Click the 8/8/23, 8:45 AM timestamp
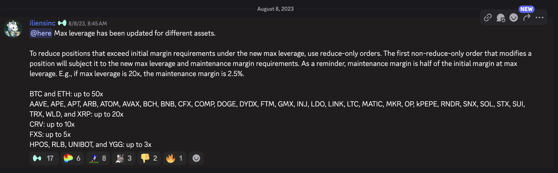 click(x=88, y=23)
